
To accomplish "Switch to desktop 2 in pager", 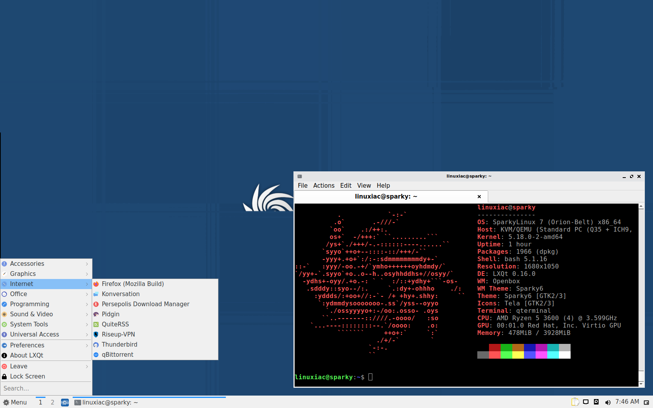I will 52,403.
